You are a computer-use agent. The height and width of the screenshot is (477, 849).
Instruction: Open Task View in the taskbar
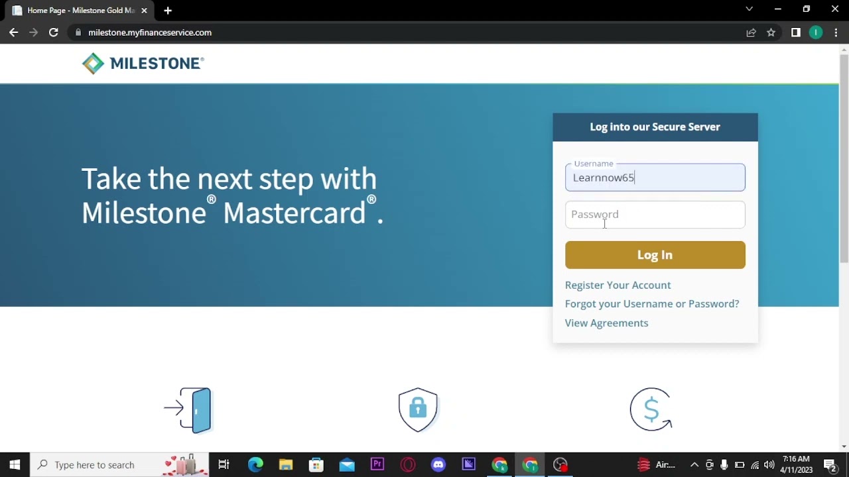click(x=224, y=464)
